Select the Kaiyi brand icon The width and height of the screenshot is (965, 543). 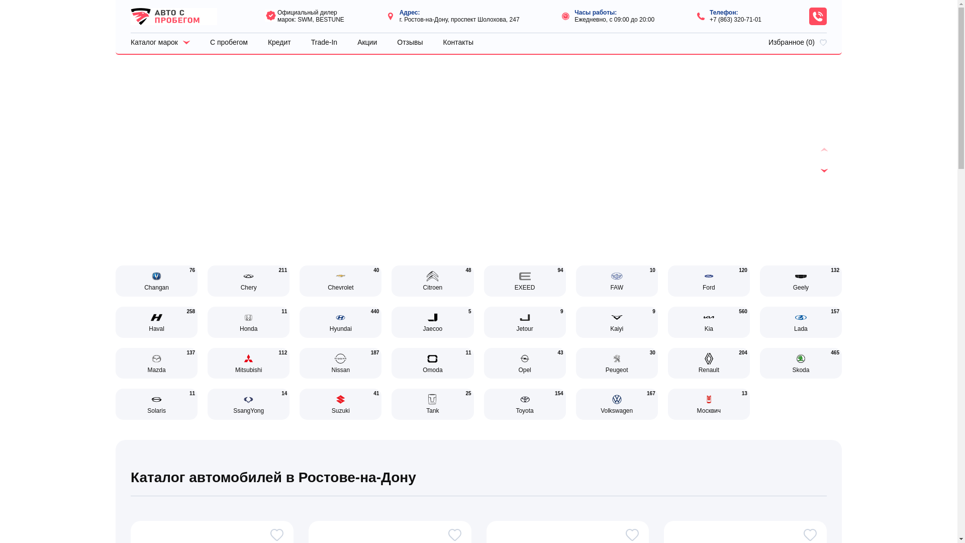(x=617, y=317)
